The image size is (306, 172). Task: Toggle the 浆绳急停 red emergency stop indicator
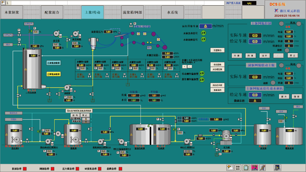point(25,169)
